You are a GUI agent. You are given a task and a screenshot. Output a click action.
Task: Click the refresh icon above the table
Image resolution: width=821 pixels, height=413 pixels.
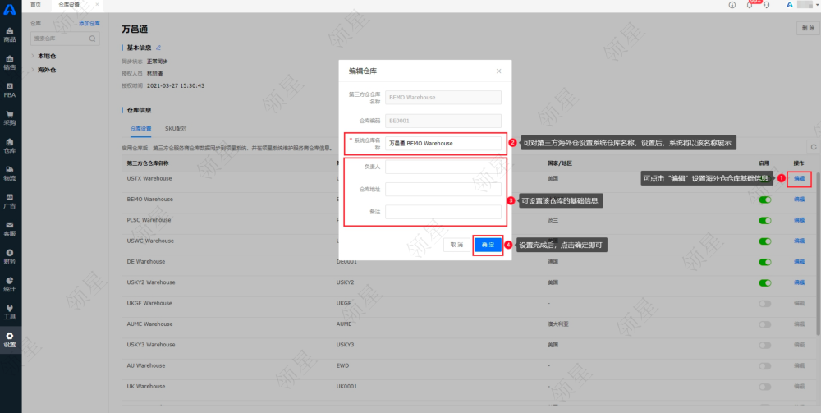point(813,147)
